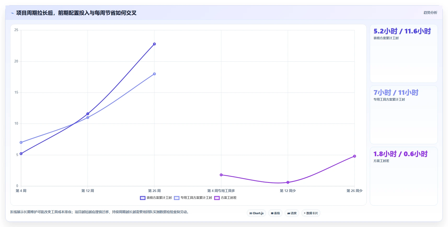448x227 pixels.
Task: Click the 表格 tag button
Action: coord(275,213)
